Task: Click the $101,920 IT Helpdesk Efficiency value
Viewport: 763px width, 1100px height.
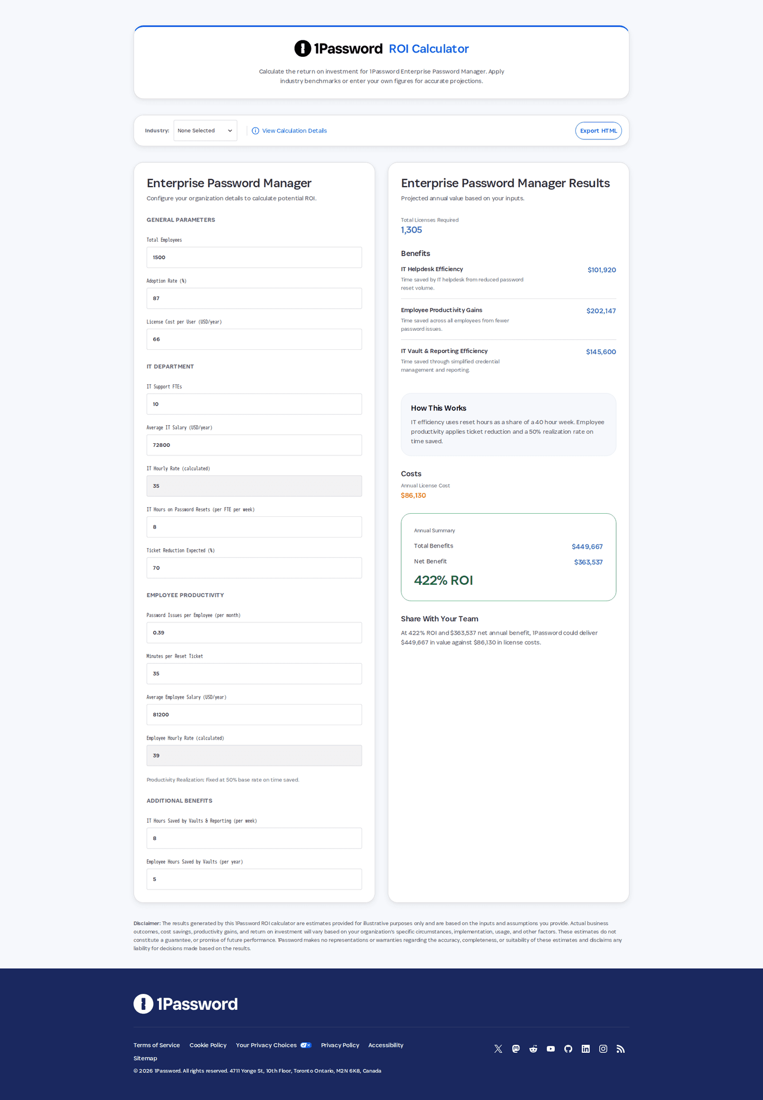Action: 601,270
